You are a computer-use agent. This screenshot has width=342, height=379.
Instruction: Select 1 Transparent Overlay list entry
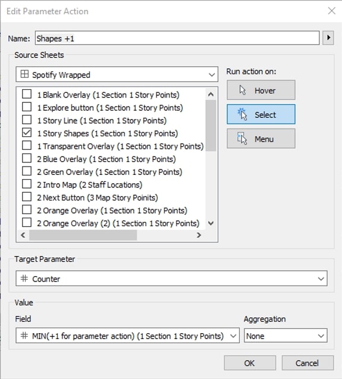120,146
